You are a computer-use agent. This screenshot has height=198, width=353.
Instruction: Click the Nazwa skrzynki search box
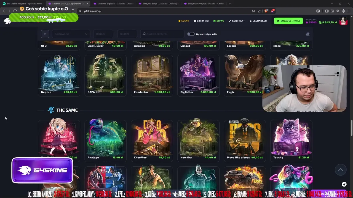tap(162, 34)
